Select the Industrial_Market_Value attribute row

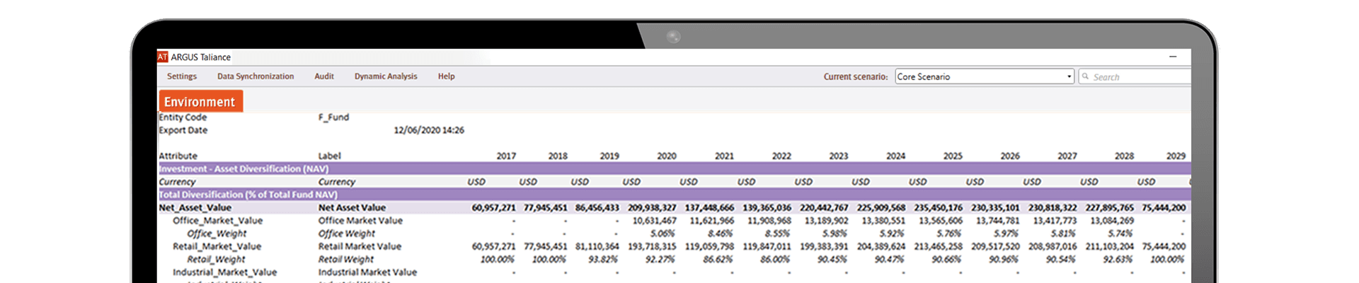tap(225, 272)
